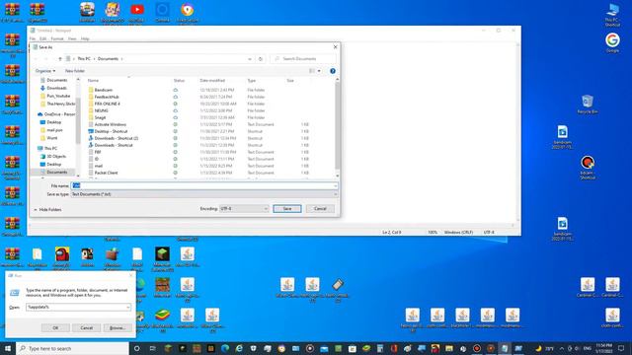Click Browse... in the Run dialog
Screen dimensions: 632x355
(x=118, y=327)
